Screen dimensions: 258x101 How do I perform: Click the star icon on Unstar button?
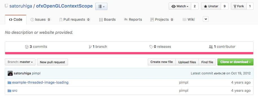point(206,6)
